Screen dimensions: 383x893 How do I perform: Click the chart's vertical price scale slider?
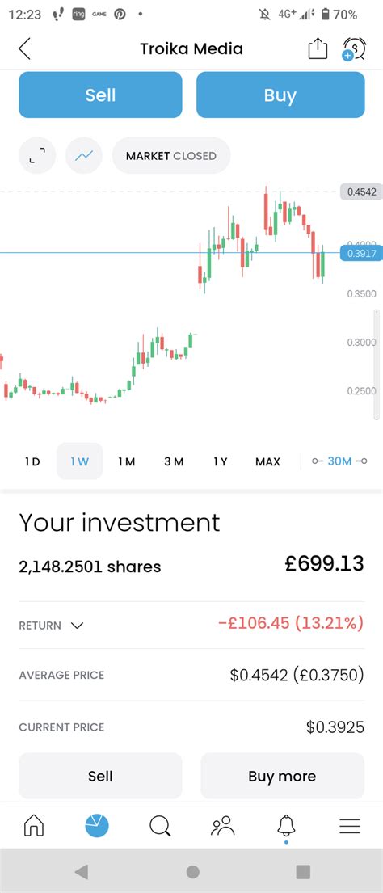(377, 364)
